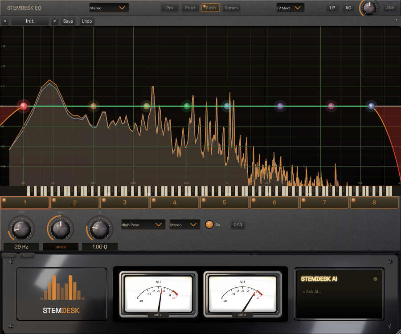Toggle band 2 enable LED
401x334 pixels.
pyautogui.click(x=54, y=200)
